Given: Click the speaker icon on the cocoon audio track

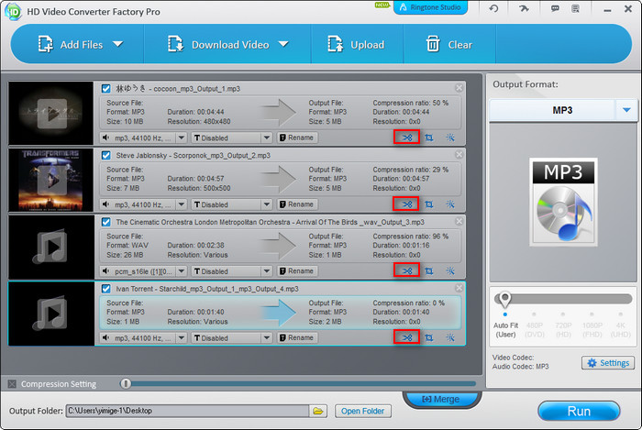Looking at the screenshot, I should click(x=106, y=138).
